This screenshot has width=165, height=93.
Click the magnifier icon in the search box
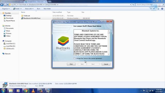(163, 5)
